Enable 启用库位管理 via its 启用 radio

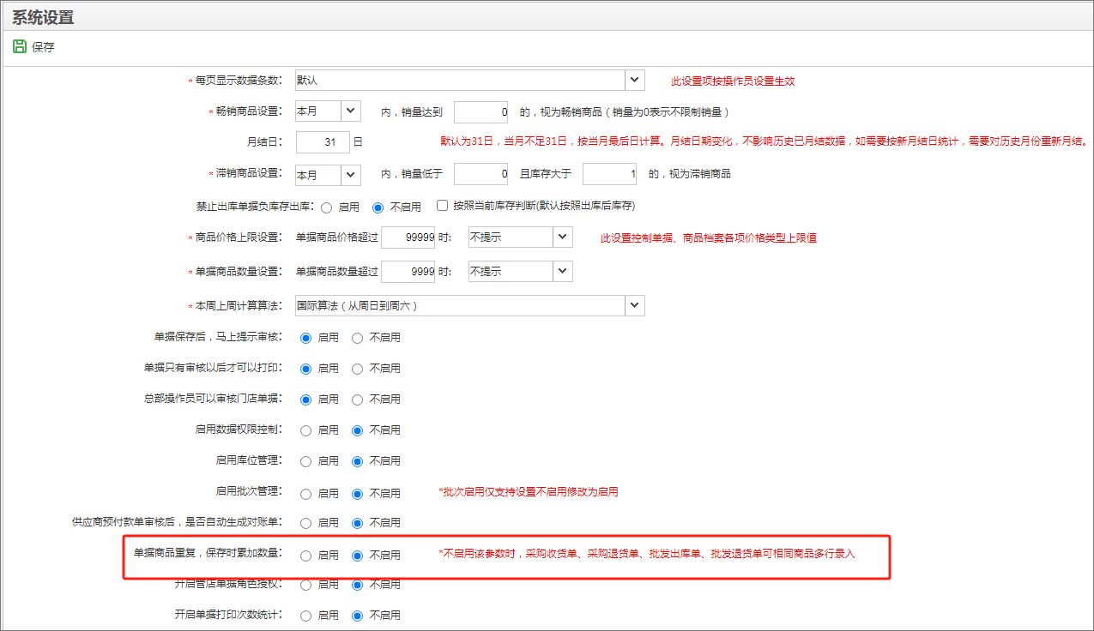(305, 461)
